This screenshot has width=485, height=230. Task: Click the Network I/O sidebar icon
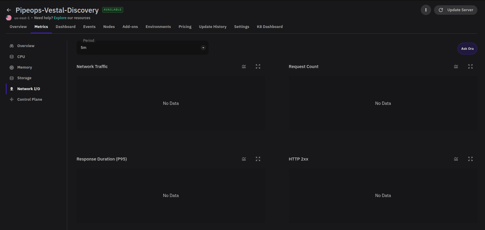coord(12,89)
